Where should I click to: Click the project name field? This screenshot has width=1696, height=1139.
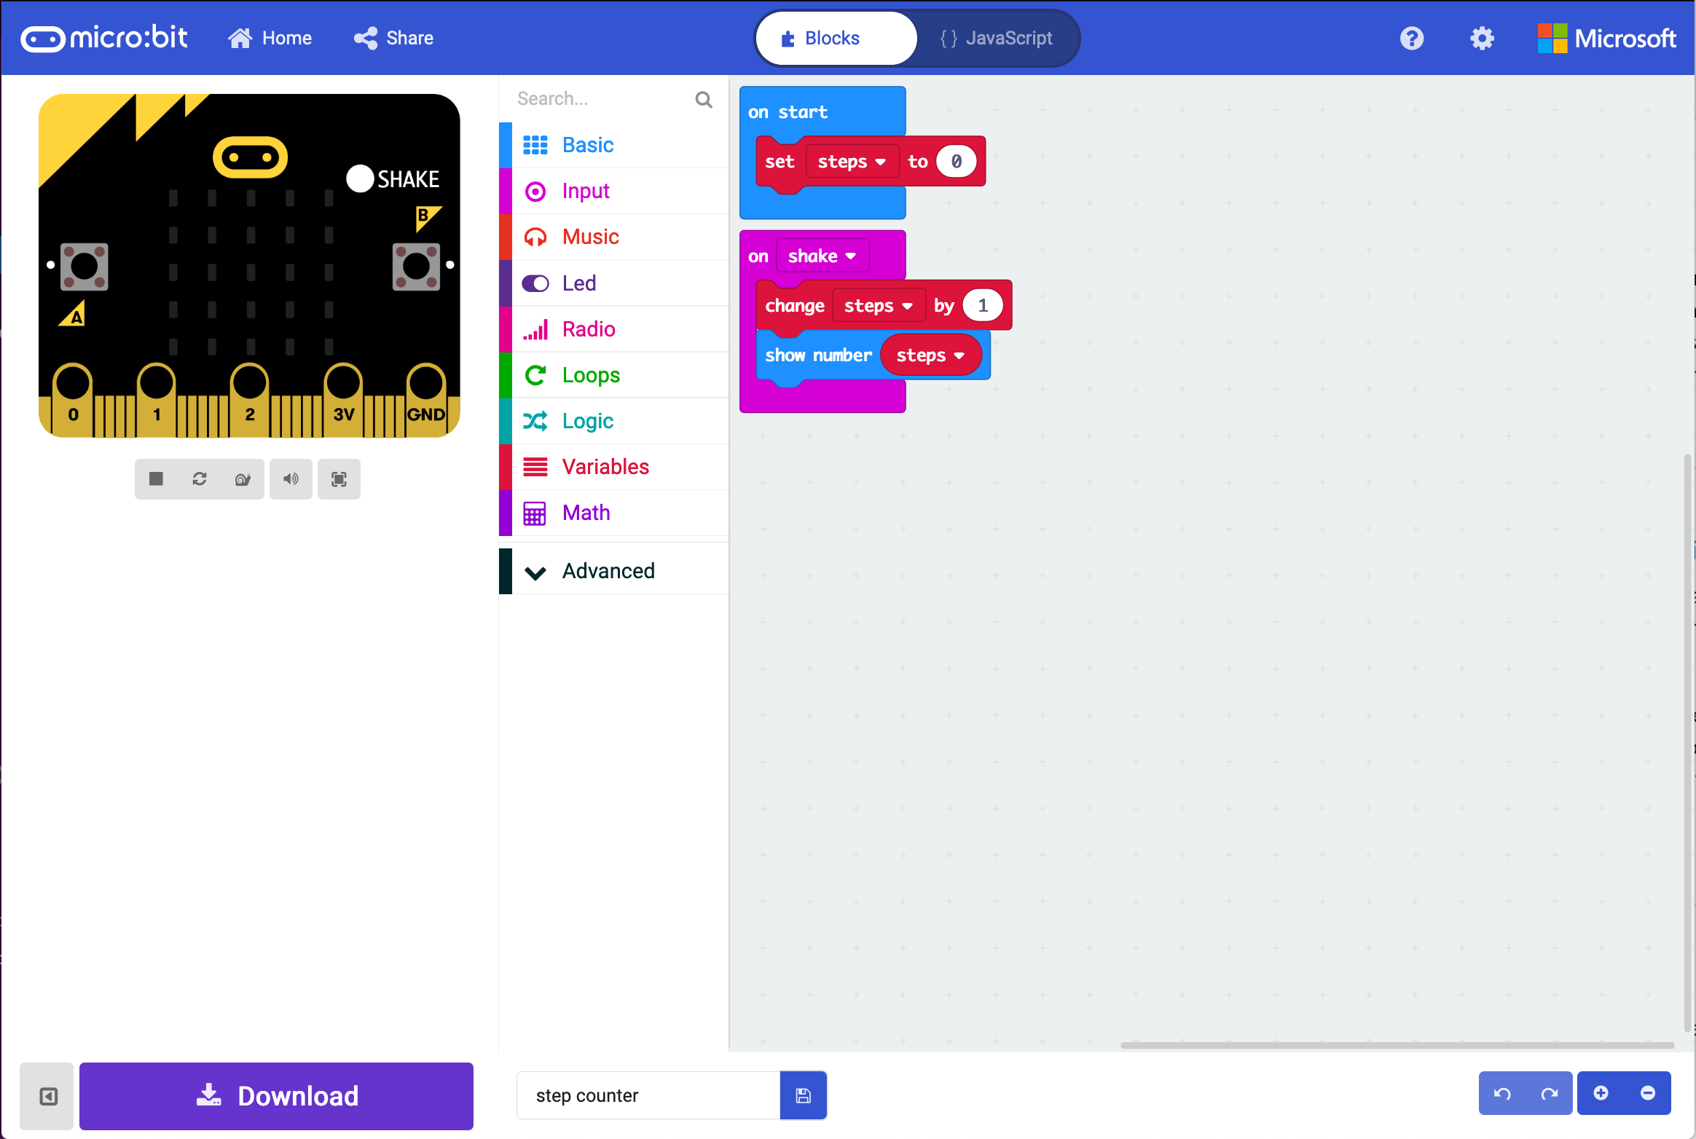(x=648, y=1095)
